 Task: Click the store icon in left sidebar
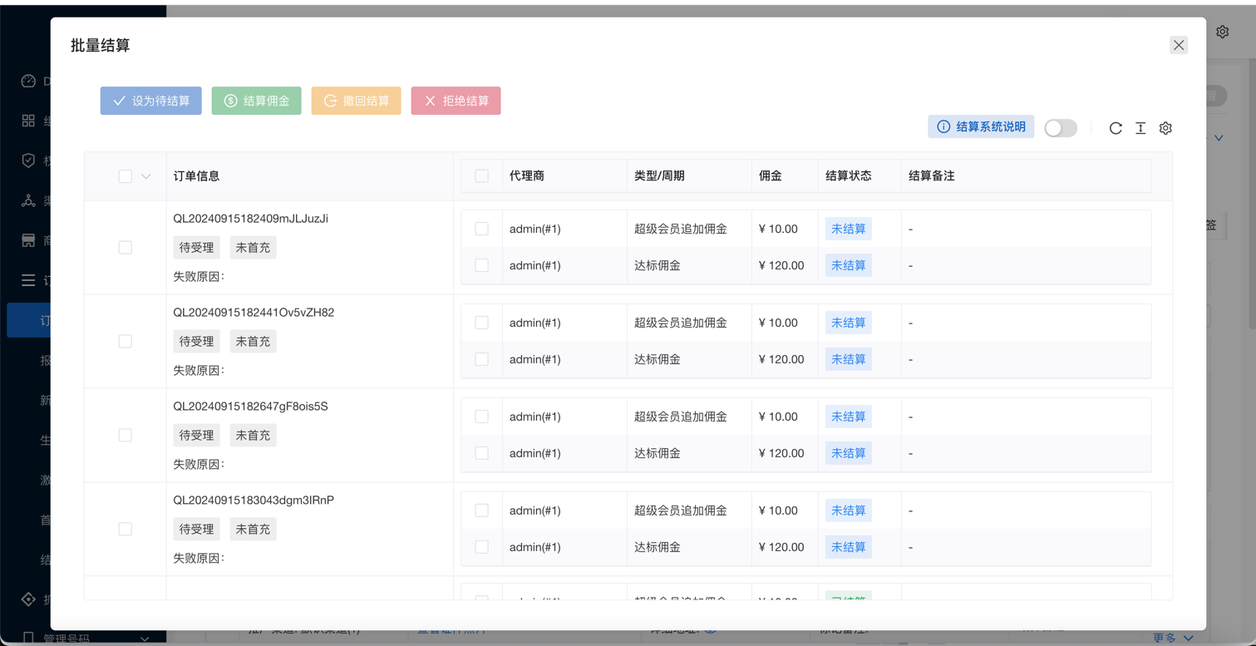(28, 240)
